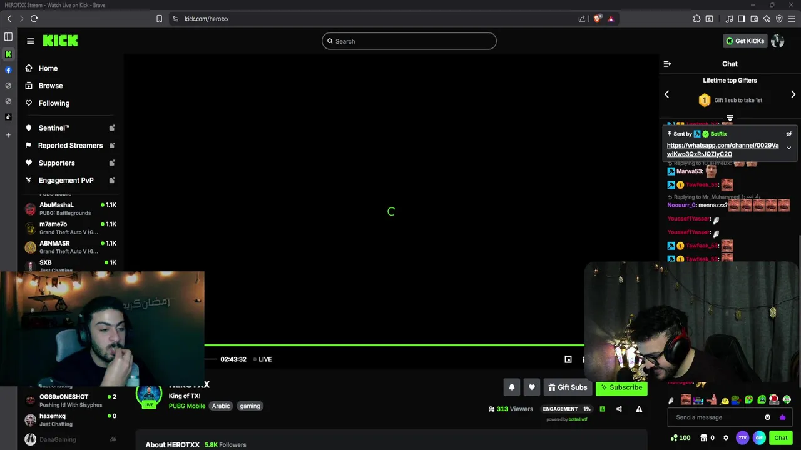Open Brave main menu
The height and width of the screenshot is (450, 801).
[x=792, y=19]
